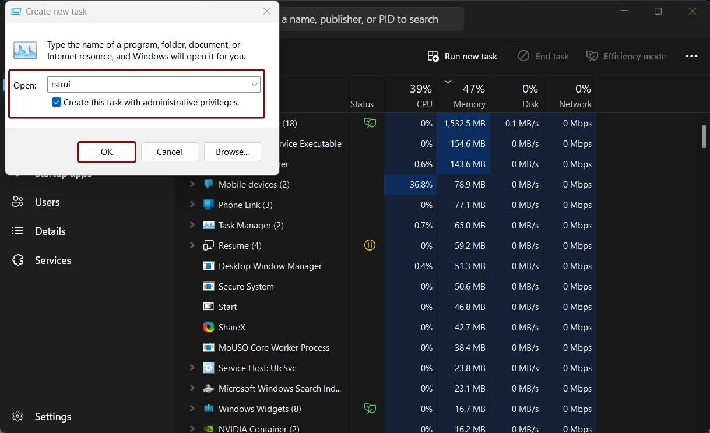Click the Users icon in sidebar

pyautogui.click(x=17, y=202)
